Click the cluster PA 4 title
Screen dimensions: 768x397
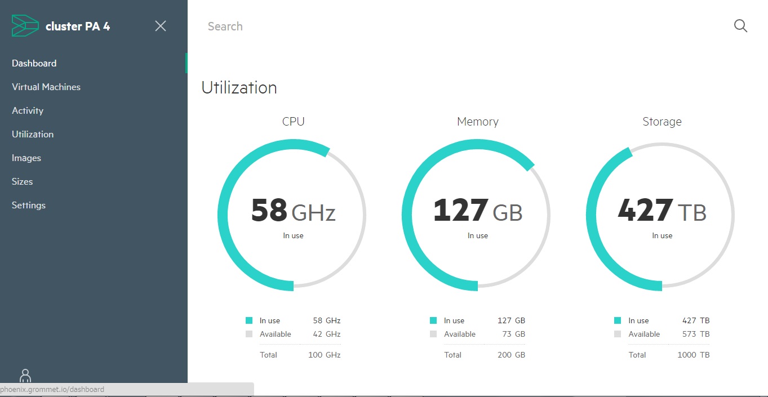pos(78,26)
